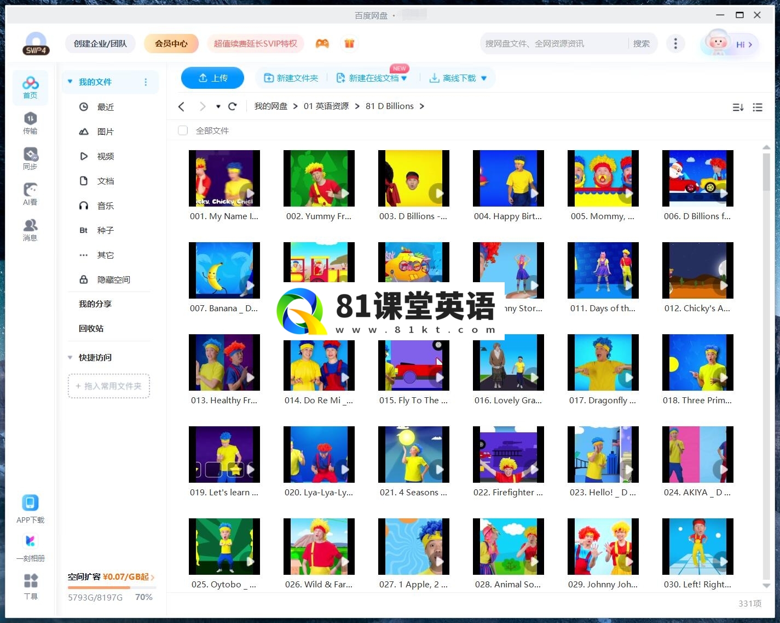Click scrollbar down arrow
The width and height of the screenshot is (780, 623).
point(766,586)
